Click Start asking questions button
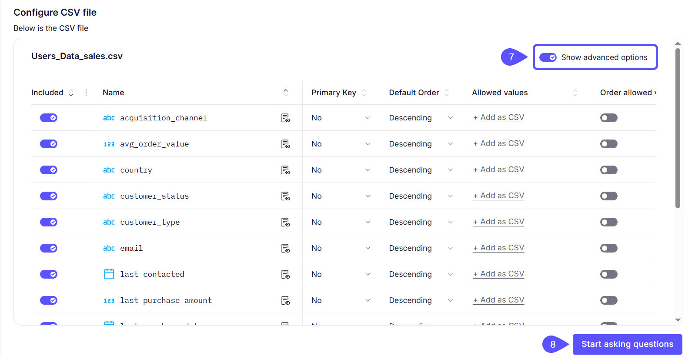695x359 pixels. click(627, 344)
